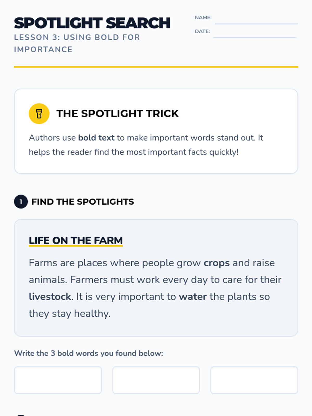
Task: Click the bold word 'livestock'
Action: point(50,297)
